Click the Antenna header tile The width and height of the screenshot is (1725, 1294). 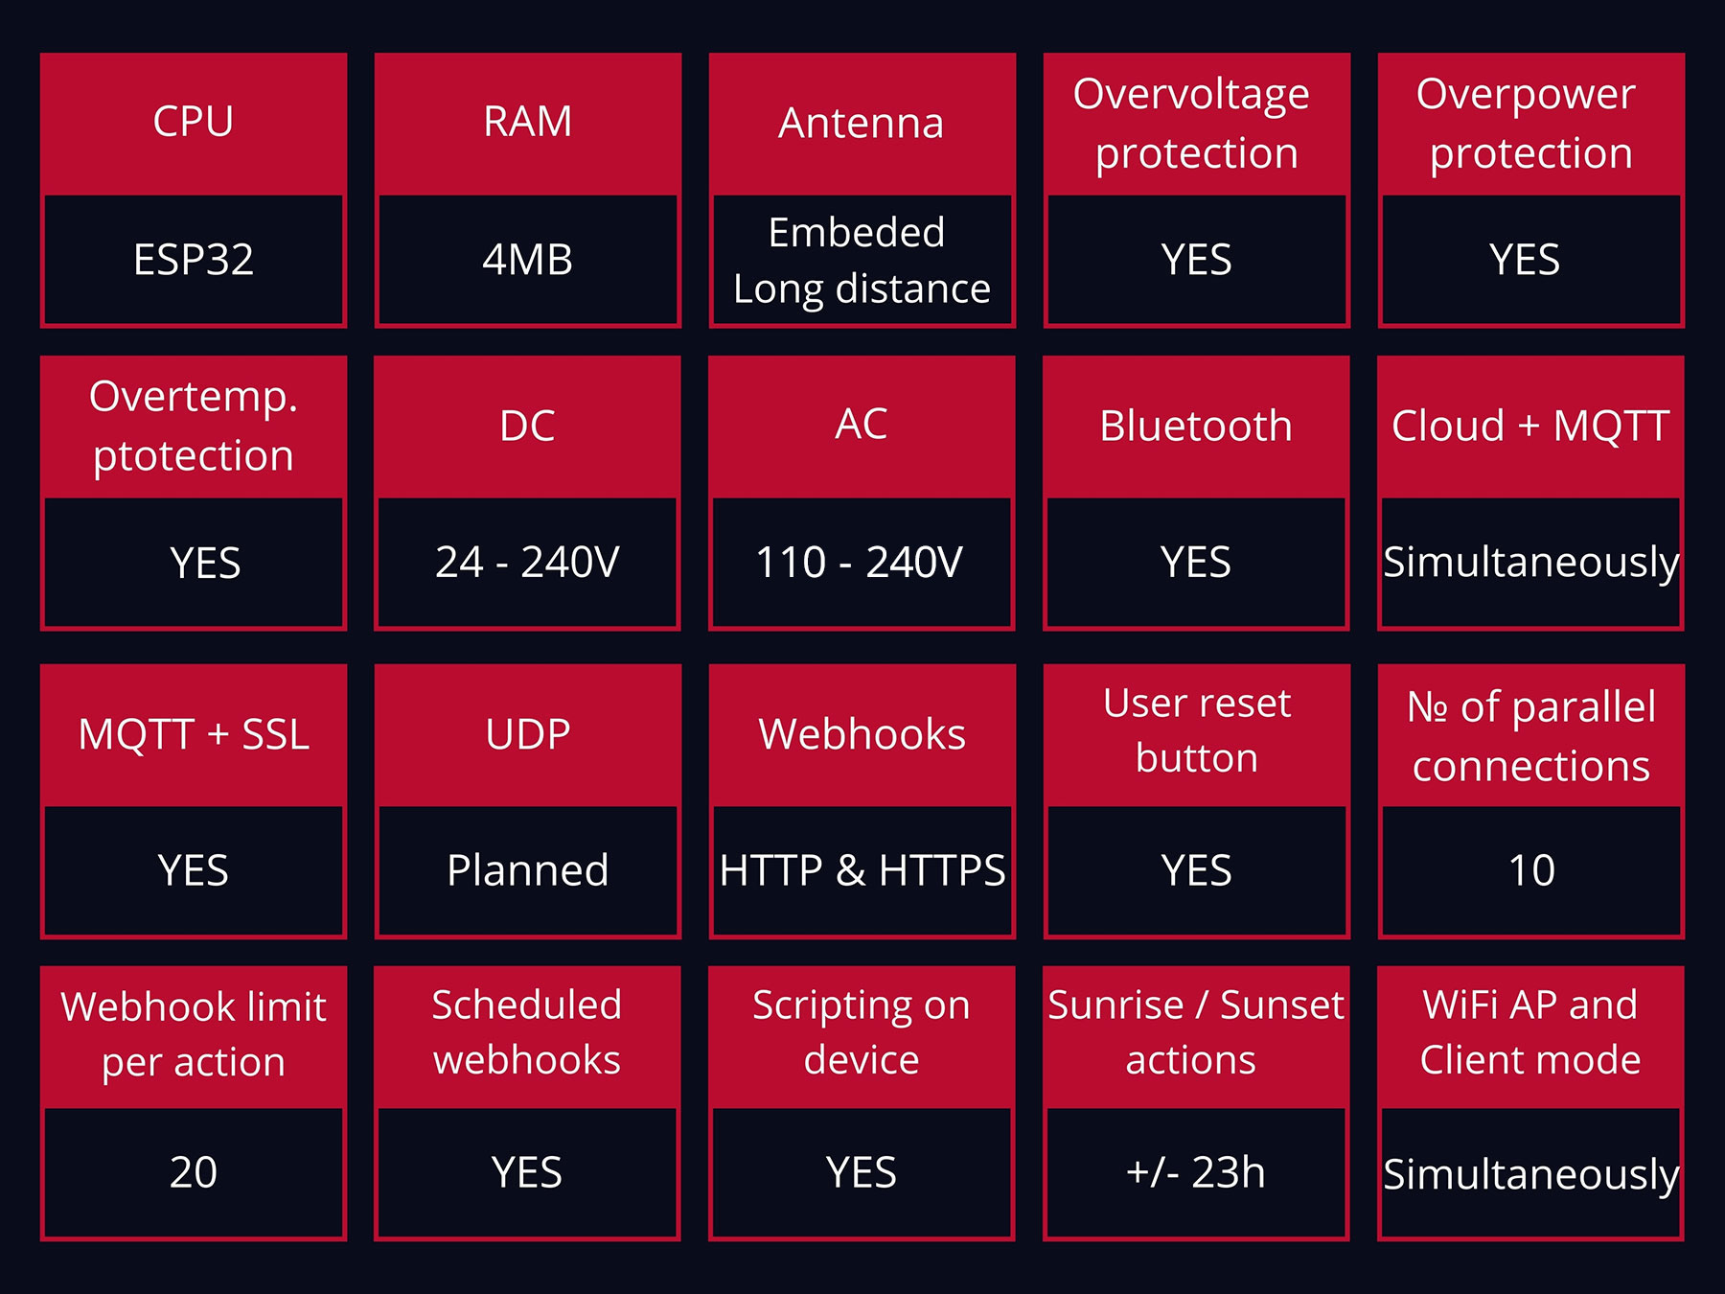point(862,124)
